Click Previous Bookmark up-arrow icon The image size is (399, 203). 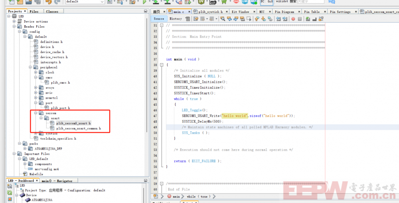coord(257,19)
